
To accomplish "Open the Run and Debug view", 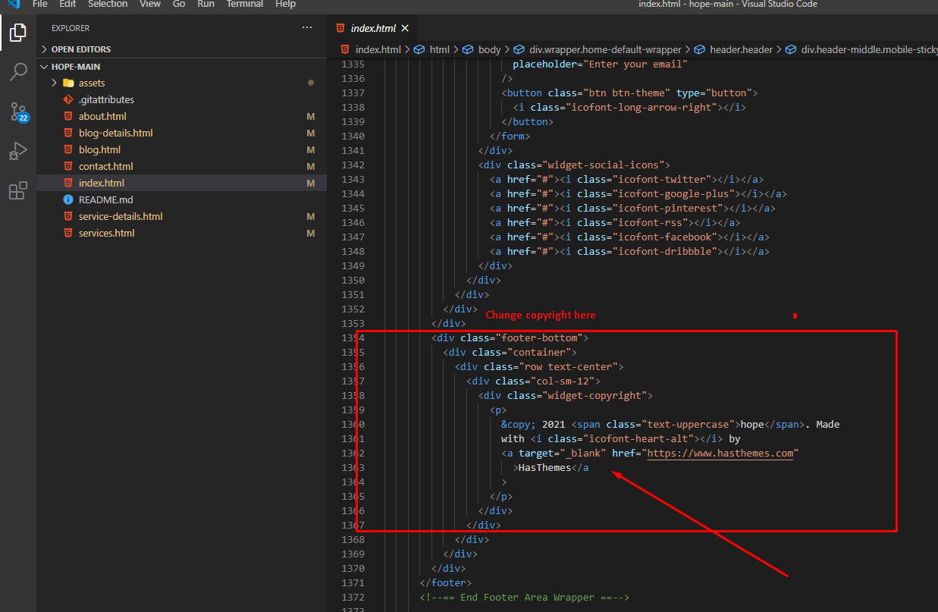I will (x=17, y=151).
